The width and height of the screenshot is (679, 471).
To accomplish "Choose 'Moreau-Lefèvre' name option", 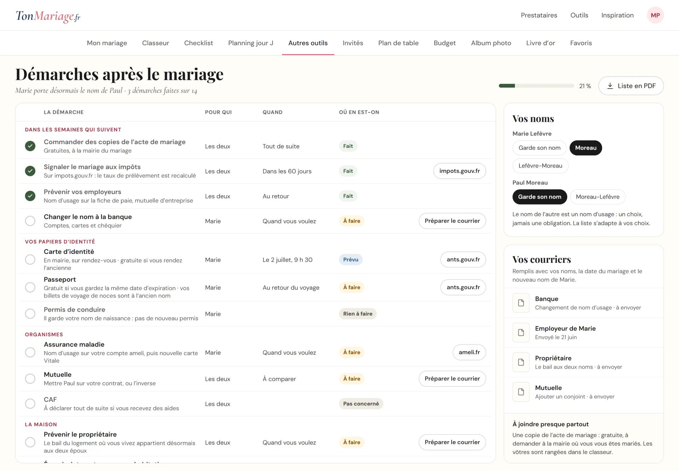I will 598,197.
